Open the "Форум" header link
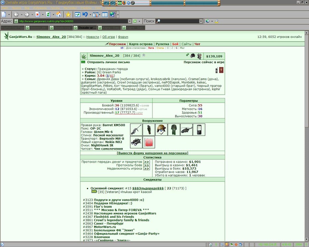The height and width of the screenshot is (247, 309). [123, 37]
